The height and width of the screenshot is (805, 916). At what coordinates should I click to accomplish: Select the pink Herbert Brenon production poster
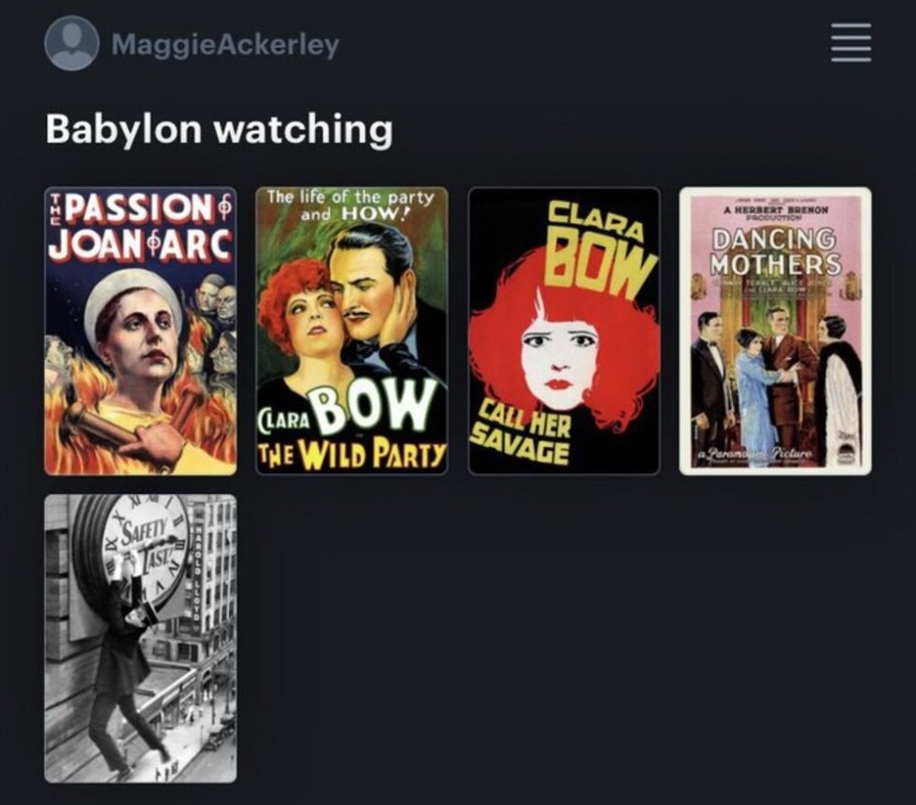click(775, 331)
